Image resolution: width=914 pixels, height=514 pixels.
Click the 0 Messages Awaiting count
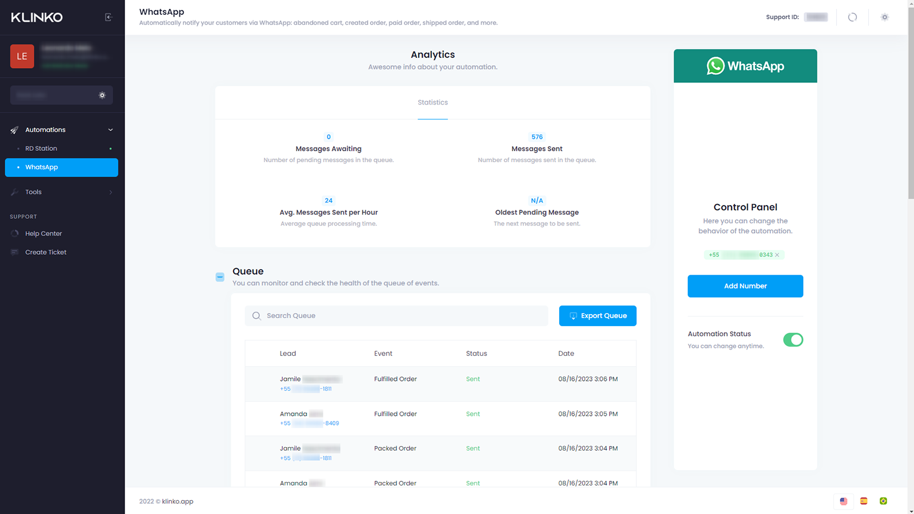click(328, 137)
